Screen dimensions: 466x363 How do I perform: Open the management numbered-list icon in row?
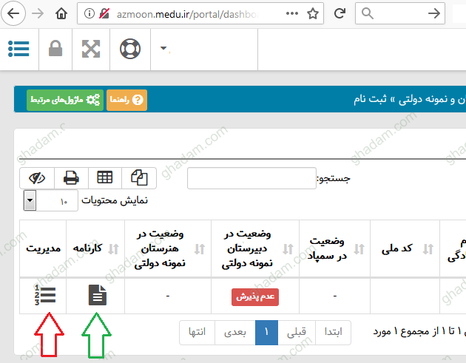tap(45, 295)
